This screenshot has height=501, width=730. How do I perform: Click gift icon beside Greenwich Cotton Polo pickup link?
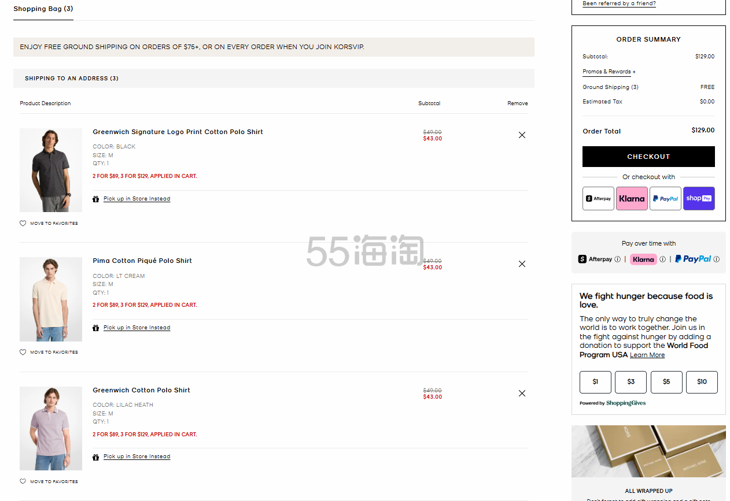click(96, 457)
